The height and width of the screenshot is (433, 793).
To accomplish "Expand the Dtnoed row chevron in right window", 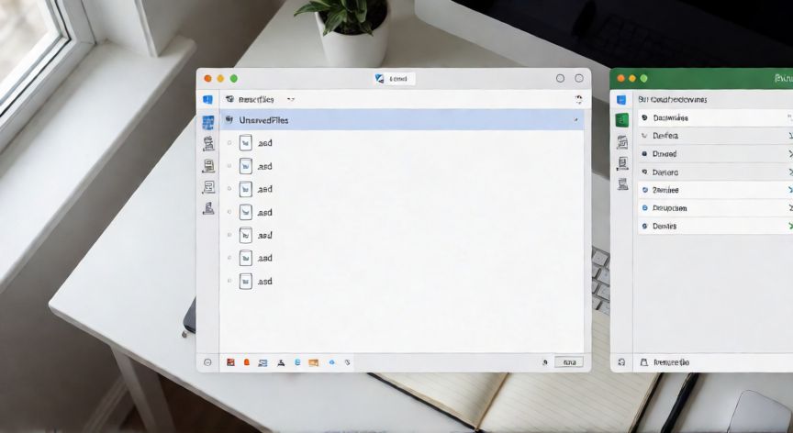I will coord(790,154).
